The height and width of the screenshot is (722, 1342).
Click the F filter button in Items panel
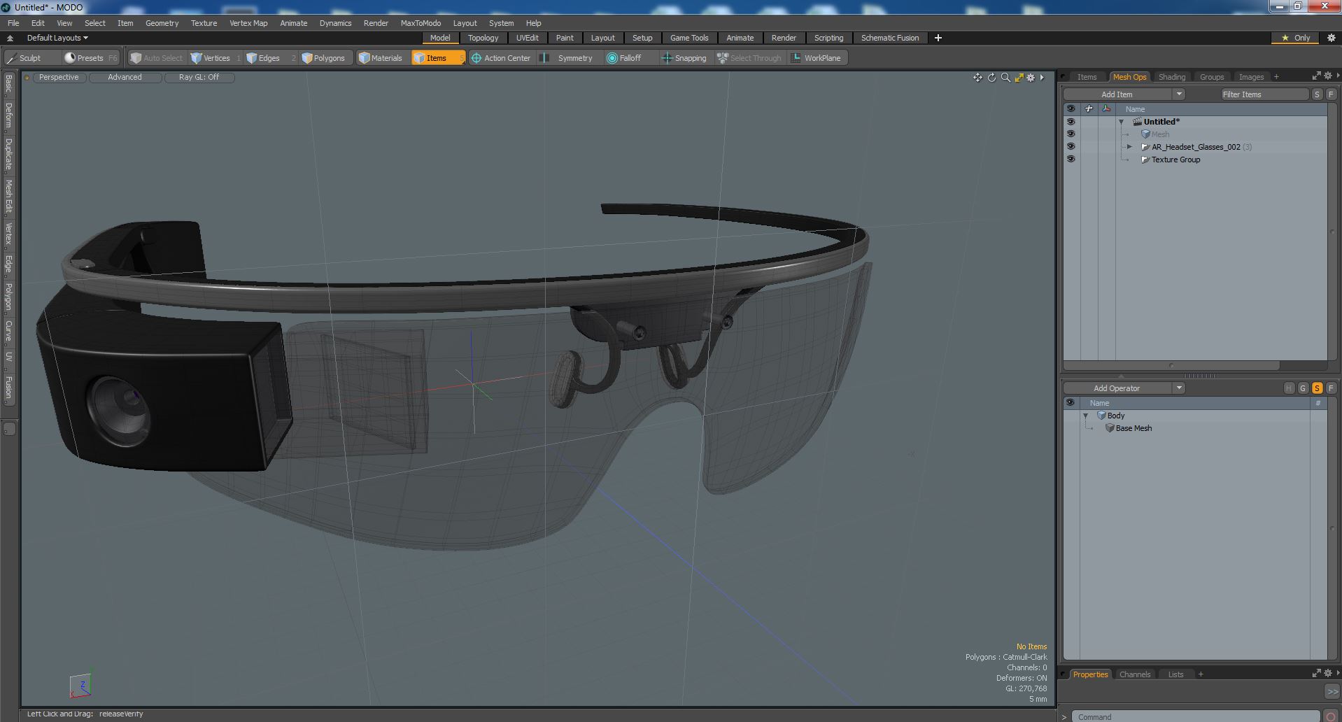(1331, 94)
